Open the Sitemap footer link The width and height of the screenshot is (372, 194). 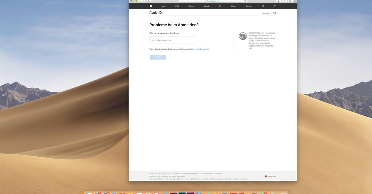(x=244, y=179)
